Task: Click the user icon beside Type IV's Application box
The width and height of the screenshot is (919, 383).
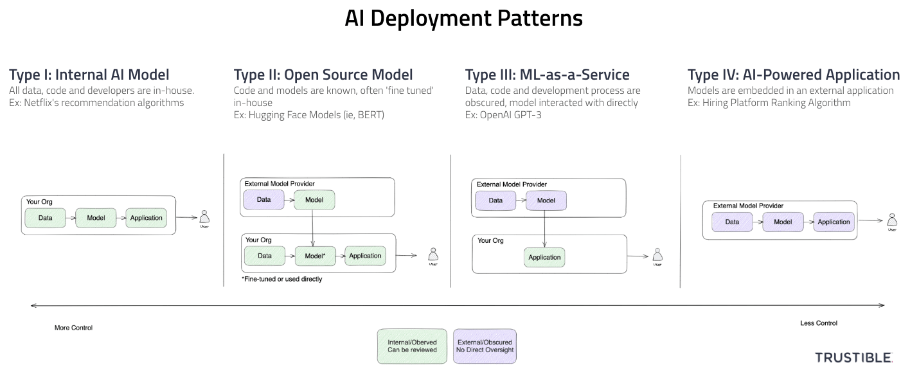Action: coord(891,220)
